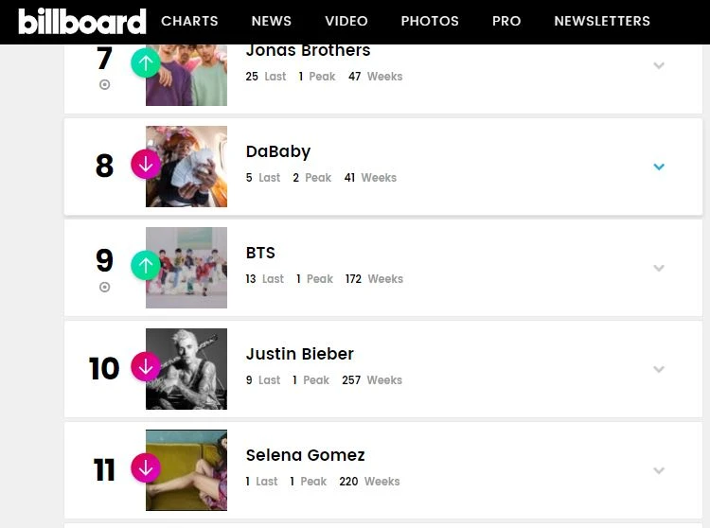Click the pink down arrow beside Selena Gomez
The image size is (710, 528).
tap(145, 468)
